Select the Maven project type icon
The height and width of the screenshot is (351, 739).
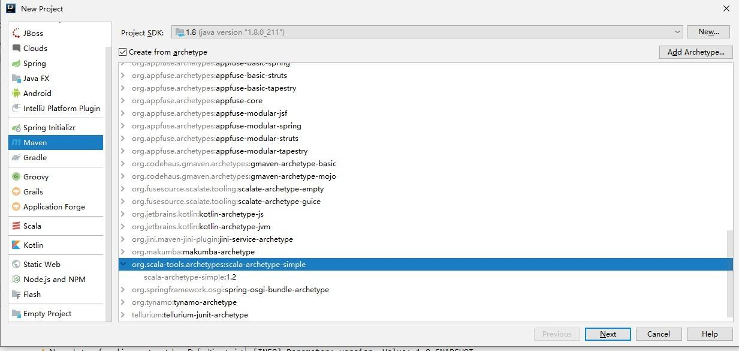pyautogui.click(x=34, y=142)
